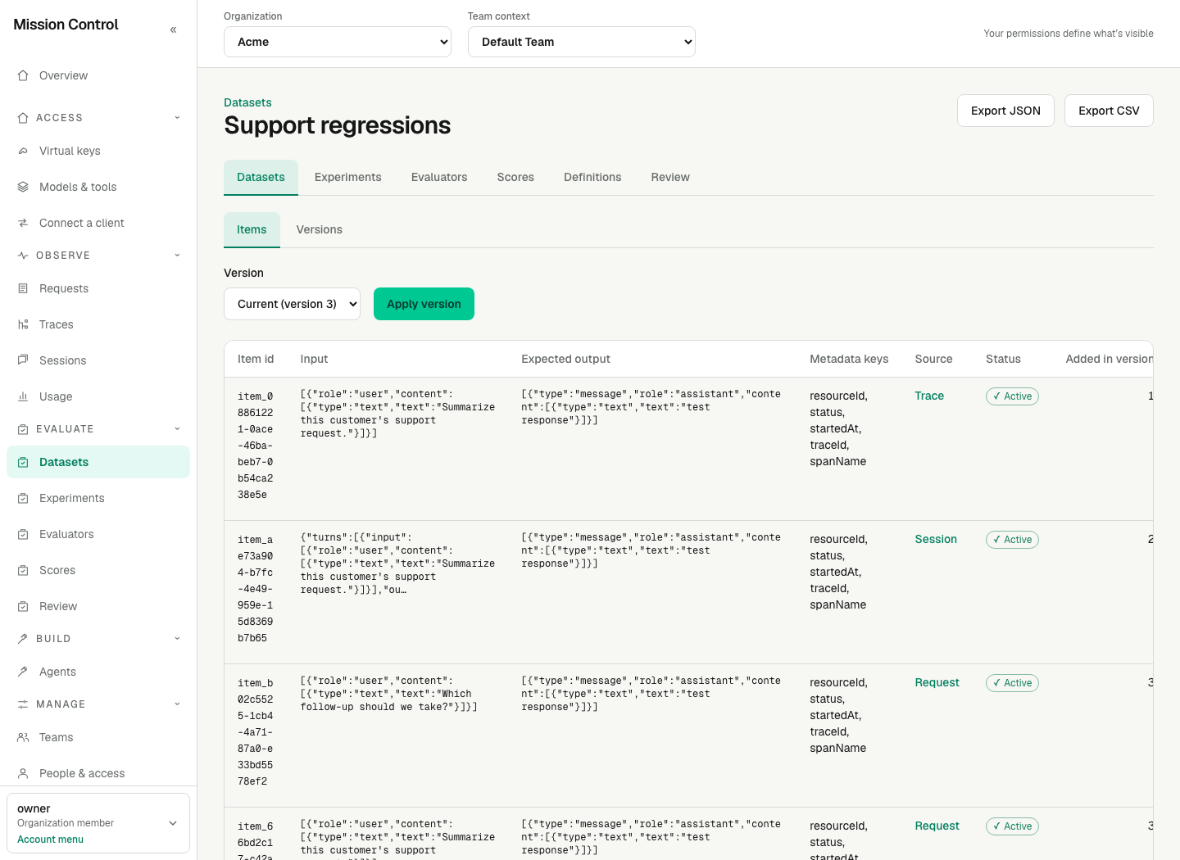
Task: Click the Agents wrench icon
Action: [23, 672]
